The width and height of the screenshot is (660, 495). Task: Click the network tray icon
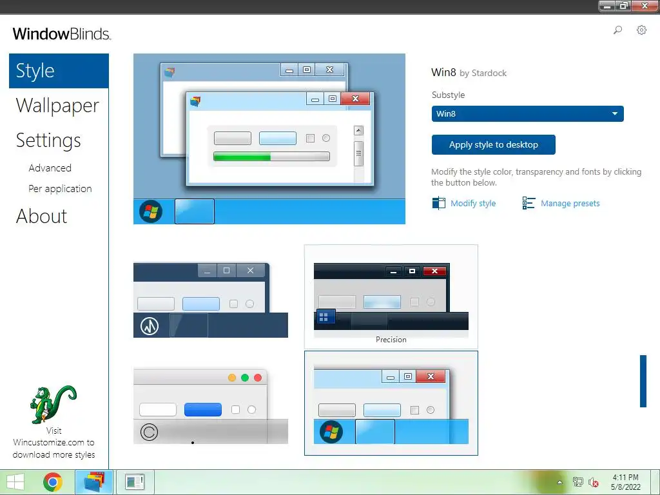pos(578,482)
